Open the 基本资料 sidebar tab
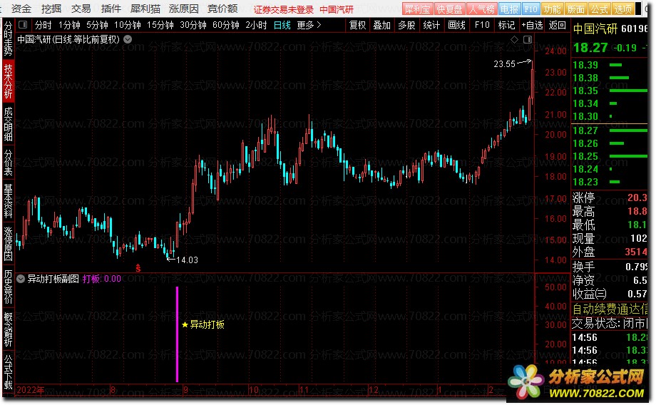 click(8, 201)
